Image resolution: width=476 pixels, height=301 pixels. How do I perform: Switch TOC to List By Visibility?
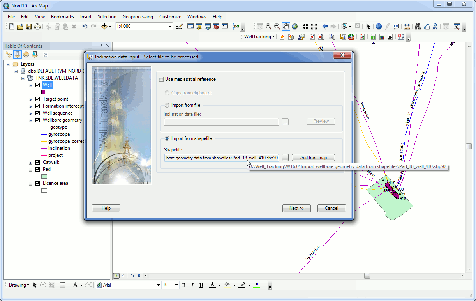(x=26, y=55)
